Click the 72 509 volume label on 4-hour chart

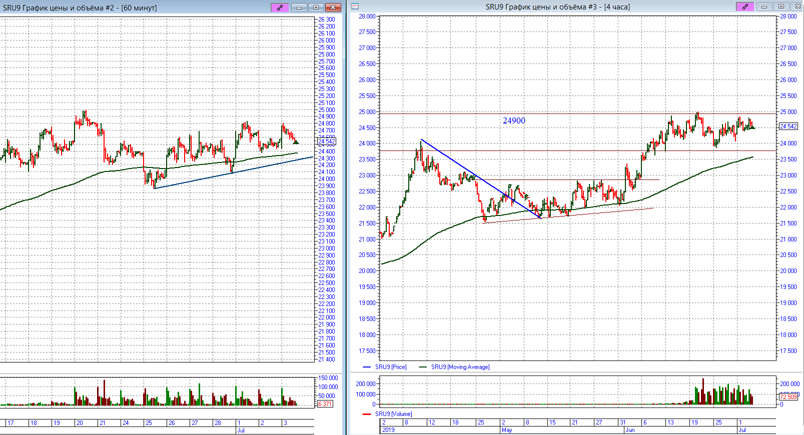click(x=788, y=396)
